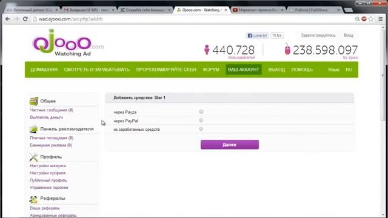Click the ВЫХОД menu item
Viewport: 388px width, 218px height.
click(276, 70)
